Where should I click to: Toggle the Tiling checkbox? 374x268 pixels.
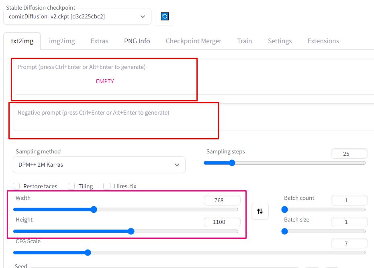point(72,186)
